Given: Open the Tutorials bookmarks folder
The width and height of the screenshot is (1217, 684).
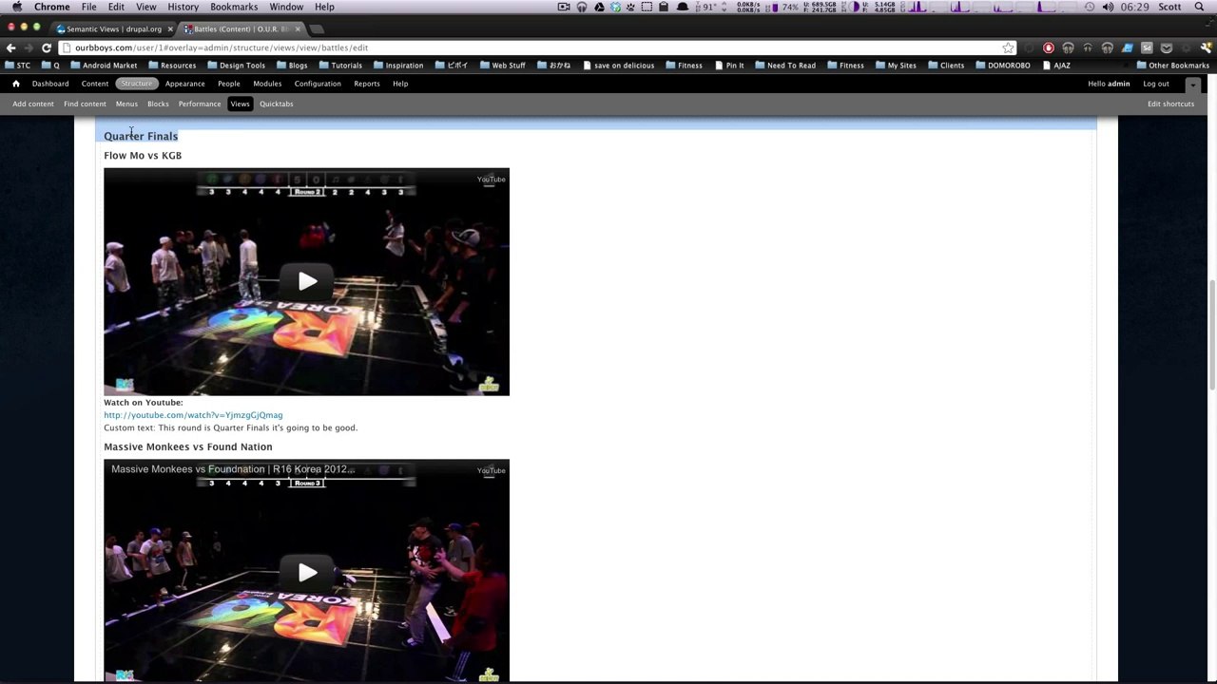Looking at the screenshot, I should (339, 66).
